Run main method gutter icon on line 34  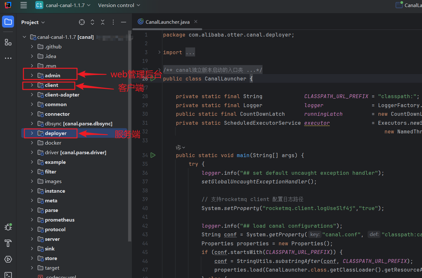click(x=153, y=155)
